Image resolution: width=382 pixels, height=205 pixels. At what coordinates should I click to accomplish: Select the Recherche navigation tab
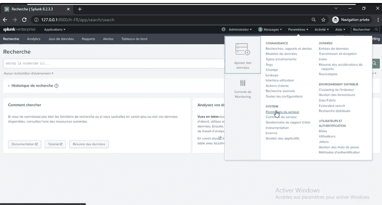coord(11,39)
